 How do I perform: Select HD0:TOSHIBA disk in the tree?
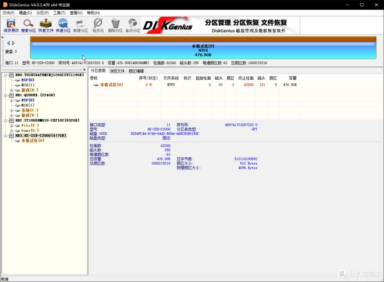[49, 75]
